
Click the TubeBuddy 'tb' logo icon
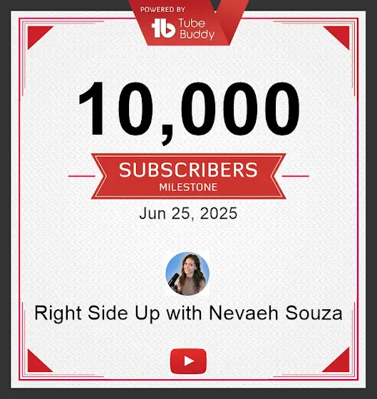(x=163, y=28)
